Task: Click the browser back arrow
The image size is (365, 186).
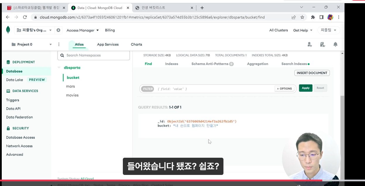Action: coord(8,17)
